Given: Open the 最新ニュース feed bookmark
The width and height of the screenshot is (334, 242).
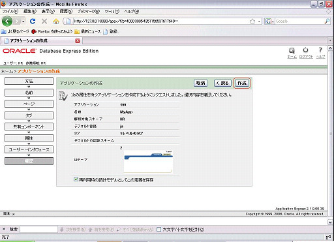Looking at the screenshot, I should (x=87, y=31).
